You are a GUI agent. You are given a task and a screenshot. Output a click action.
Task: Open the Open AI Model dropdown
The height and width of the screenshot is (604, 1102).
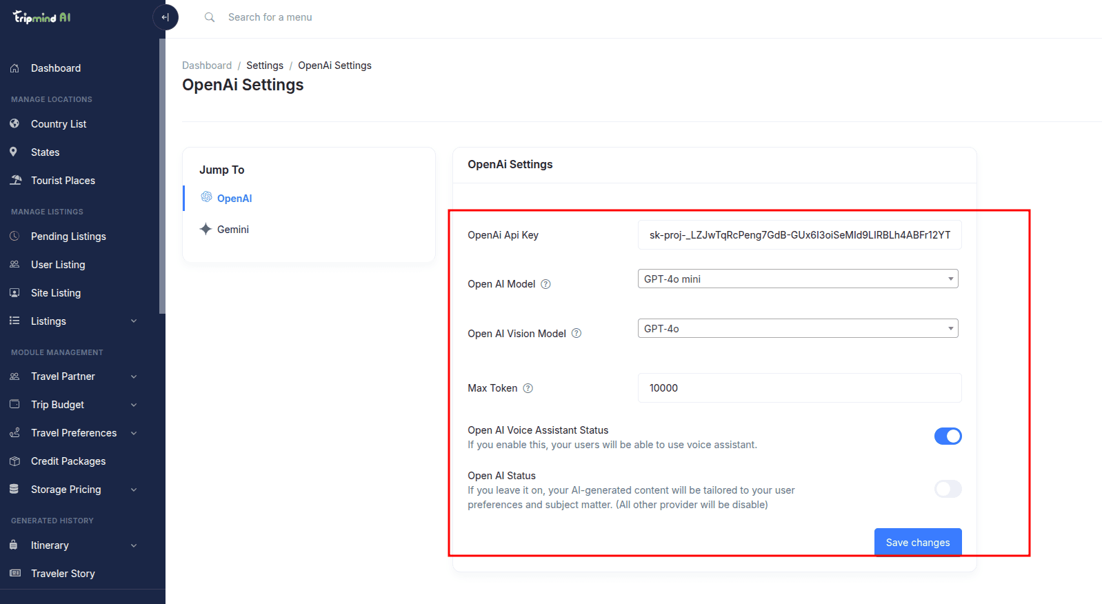pyautogui.click(x=798, y=279)
